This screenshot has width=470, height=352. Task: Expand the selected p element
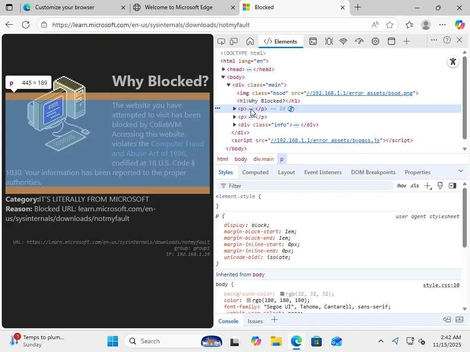(235, 109)
